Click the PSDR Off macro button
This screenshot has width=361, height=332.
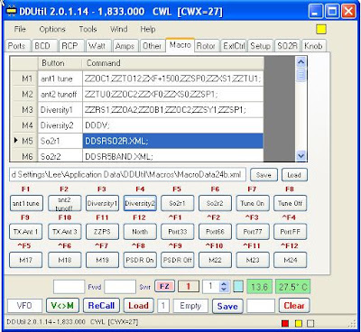pos(178,260)
